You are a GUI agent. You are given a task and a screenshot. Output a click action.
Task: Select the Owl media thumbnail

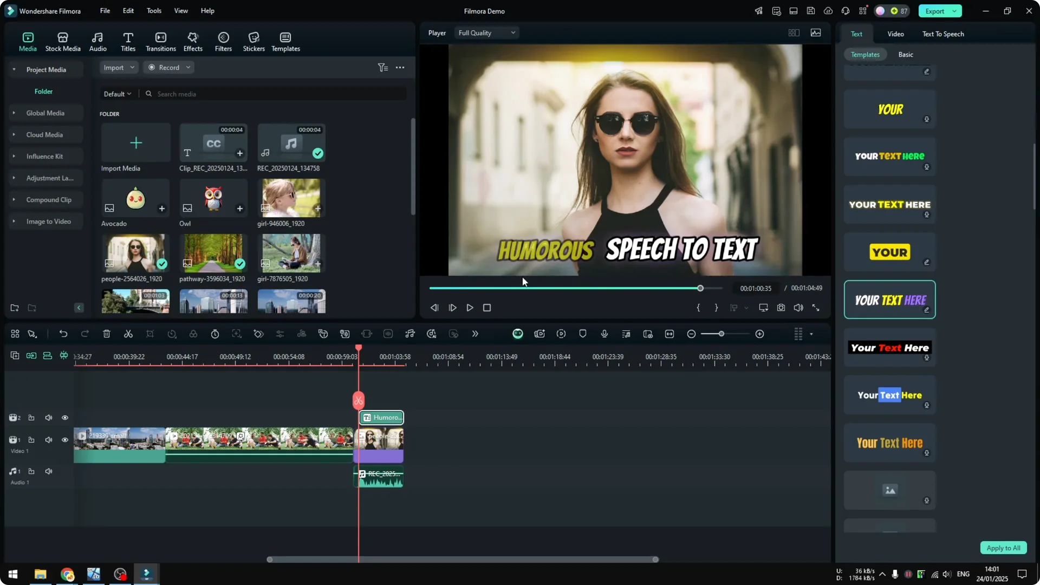213,198
